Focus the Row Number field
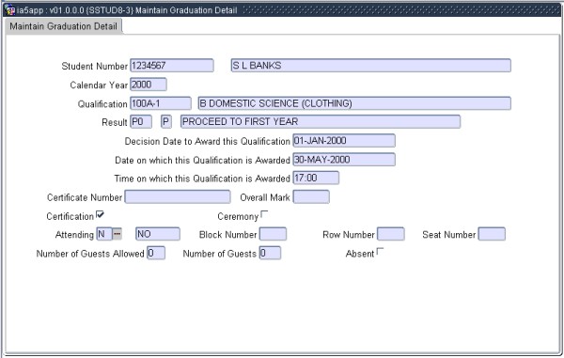Screen dimensions: 564x358 point(391,234)
